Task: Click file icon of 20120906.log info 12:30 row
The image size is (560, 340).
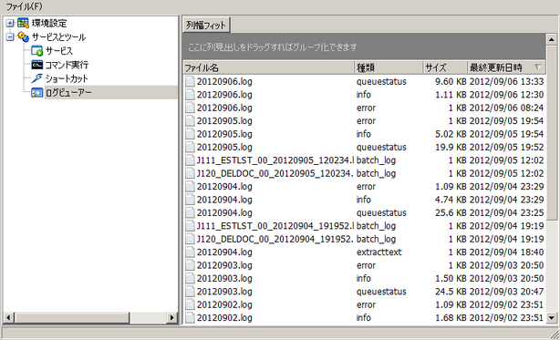Action: (x=190, y=95)
